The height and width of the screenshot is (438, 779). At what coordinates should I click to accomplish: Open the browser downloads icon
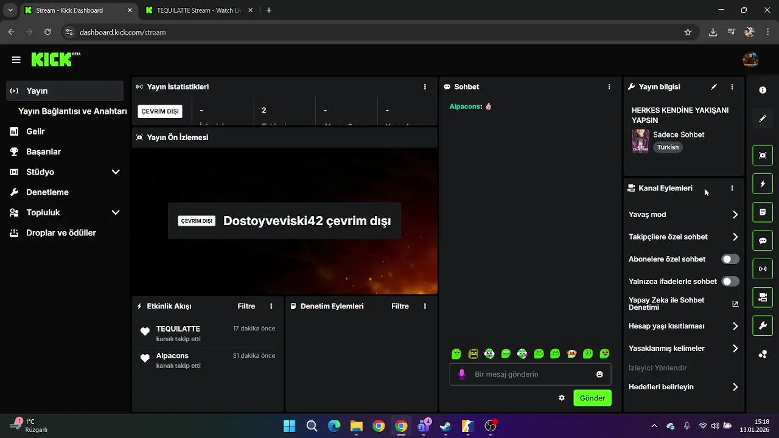click(x=713, y=32)
